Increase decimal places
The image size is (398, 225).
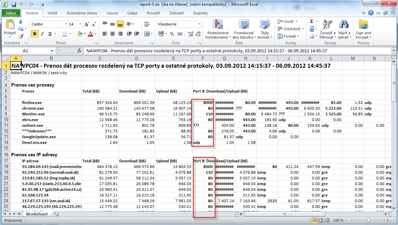click(191, 34)
